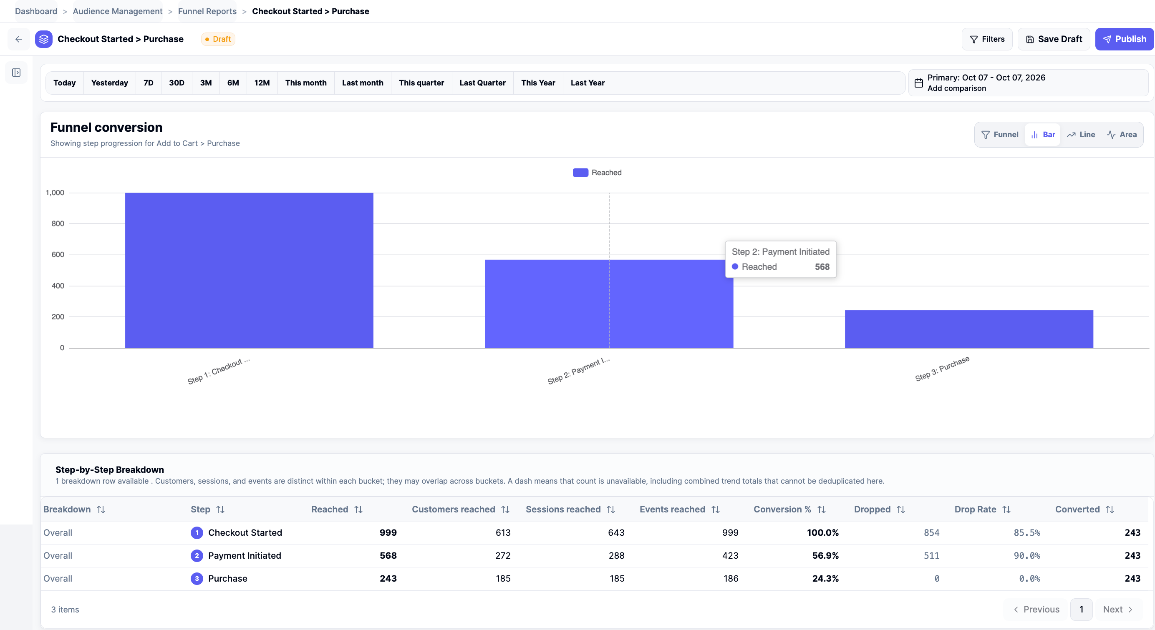1155x630 pixels.
Task: Sort by Drop Rate column arrows
Action: (1006, 510)
